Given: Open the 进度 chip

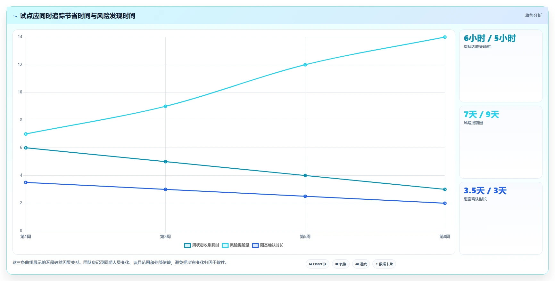Looking at the screenshot, I should coord(361,264).
